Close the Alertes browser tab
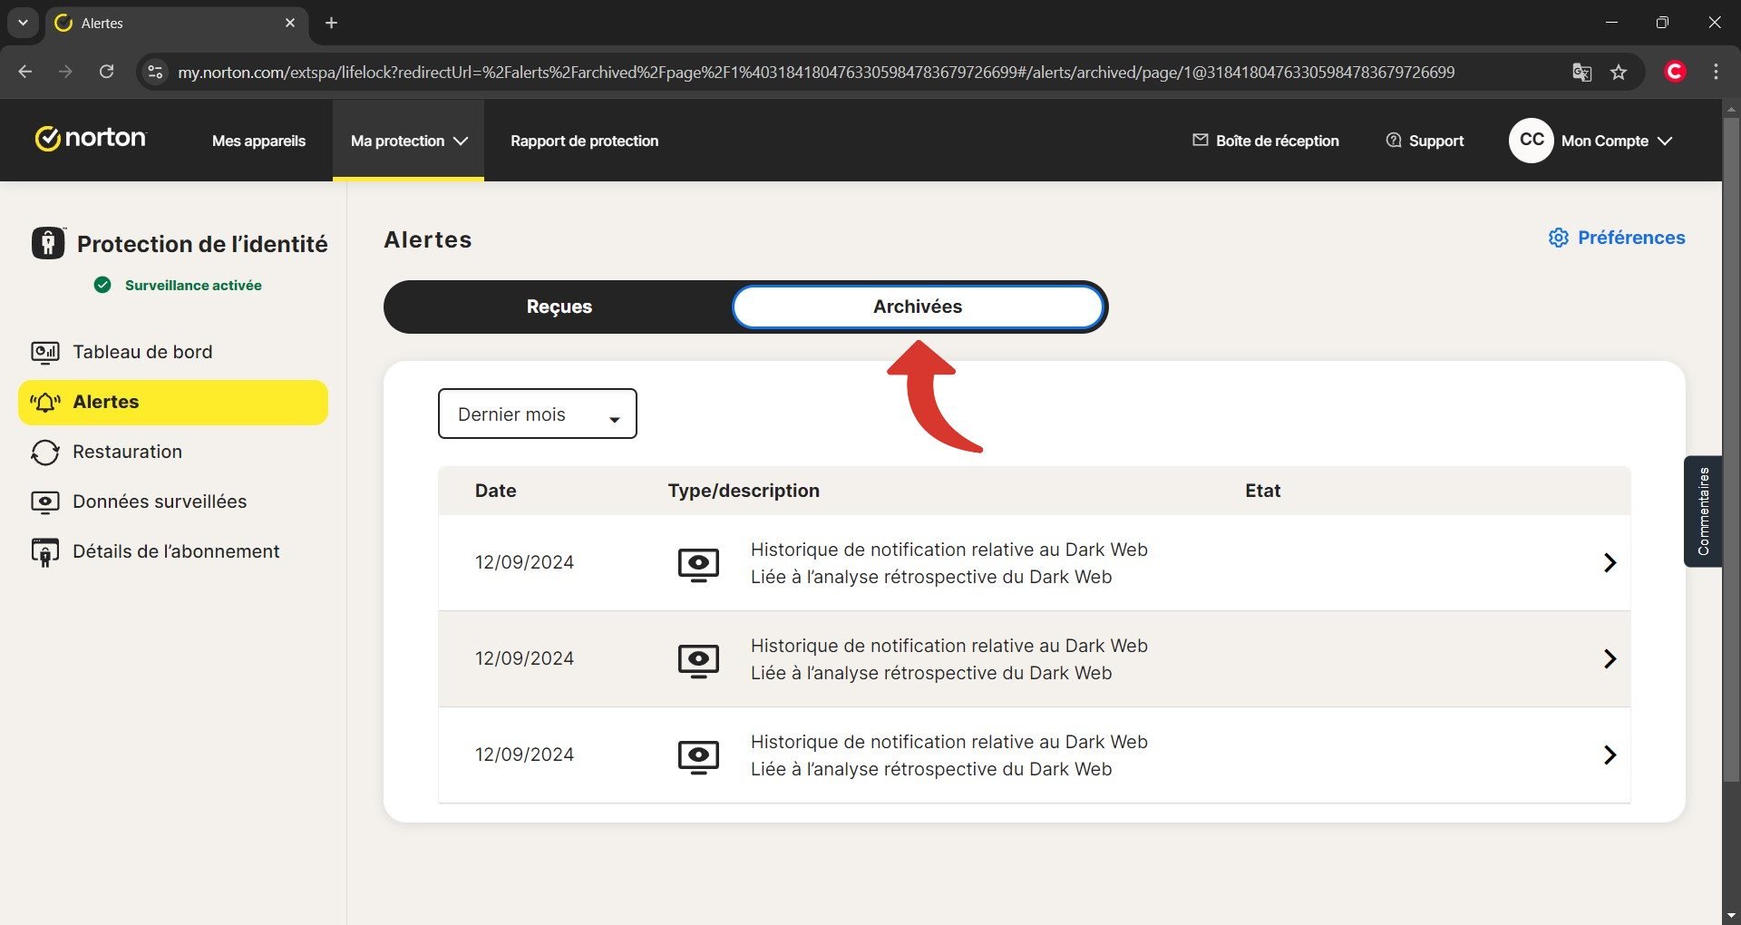Viewport: 1741px width, 925px height. click(x=290, y=23)
